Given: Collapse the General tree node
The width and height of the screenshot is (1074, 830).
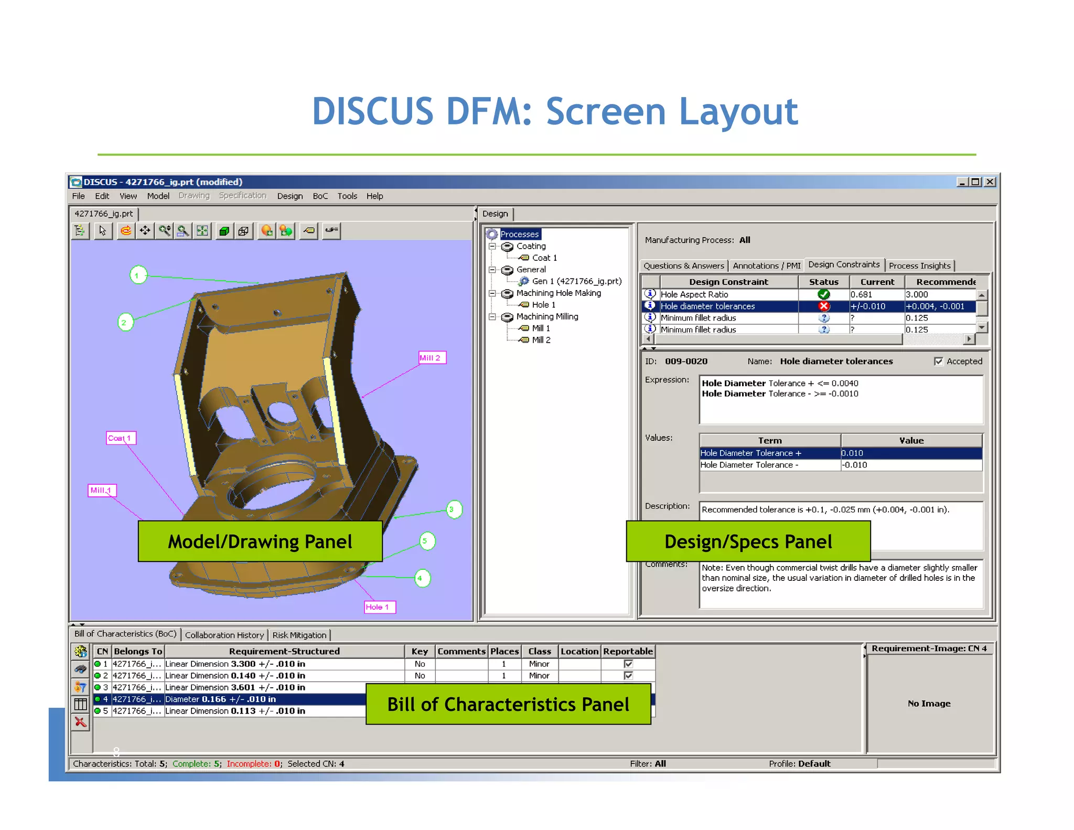Looking at the screenshot, I should [492, 270].
